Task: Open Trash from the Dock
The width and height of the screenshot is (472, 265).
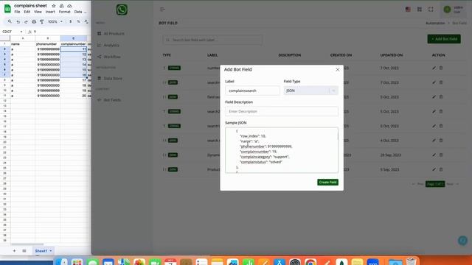Action: point(412,262)
